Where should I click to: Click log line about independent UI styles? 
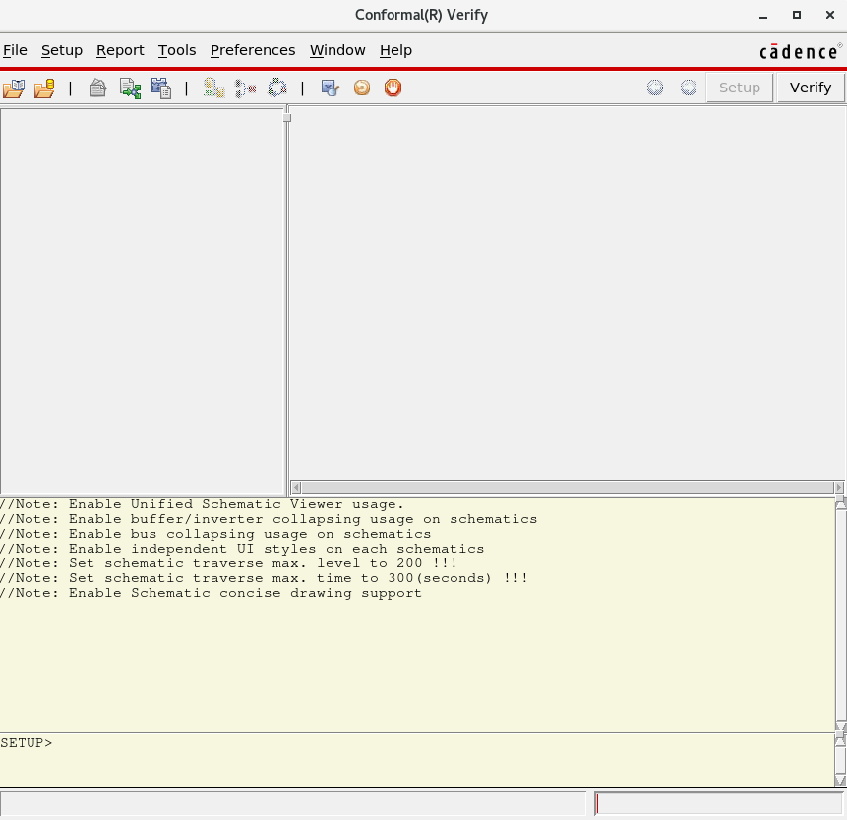click(x=242, y=549)
